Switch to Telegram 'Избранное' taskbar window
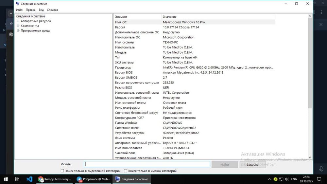The image size is (327, 184). (x=93, y=179)
